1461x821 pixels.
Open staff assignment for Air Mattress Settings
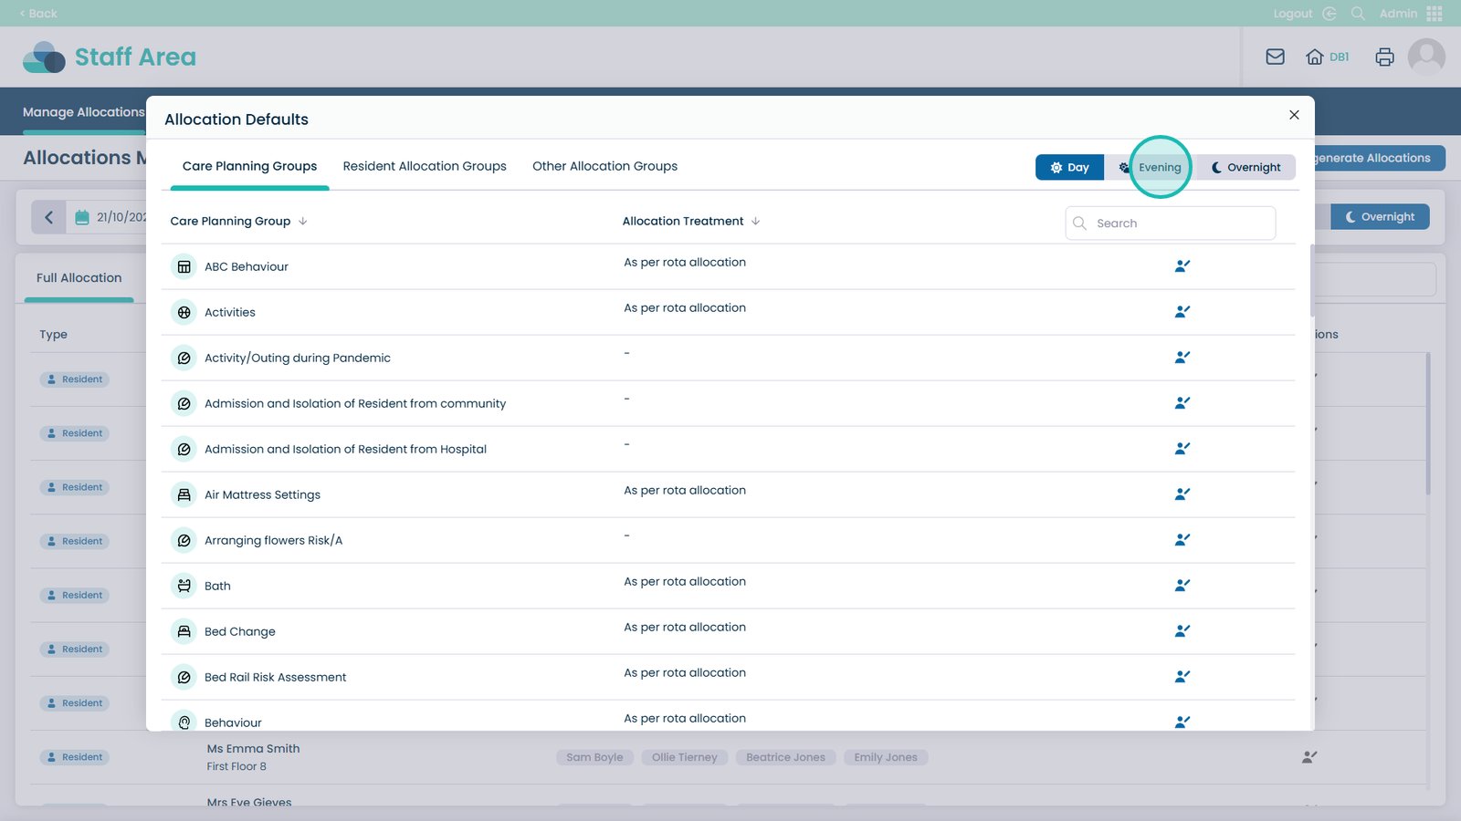1182,494
